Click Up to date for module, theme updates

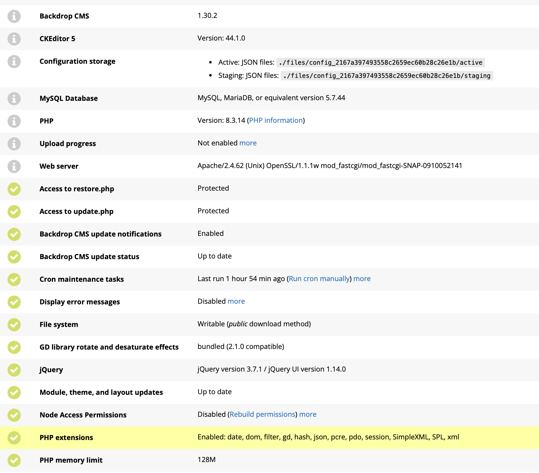pos(215,392)
